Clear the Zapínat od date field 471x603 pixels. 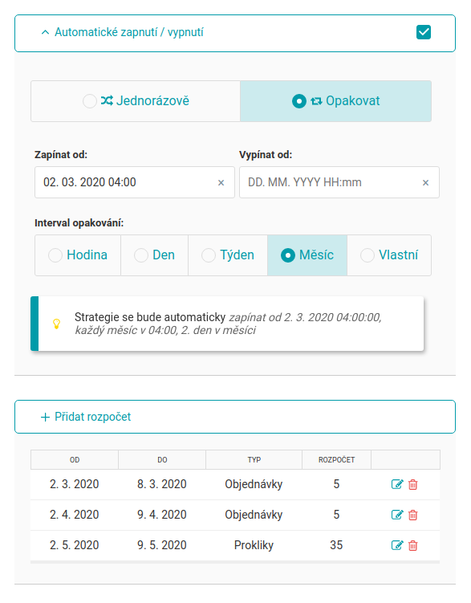(x=221, y=183)
